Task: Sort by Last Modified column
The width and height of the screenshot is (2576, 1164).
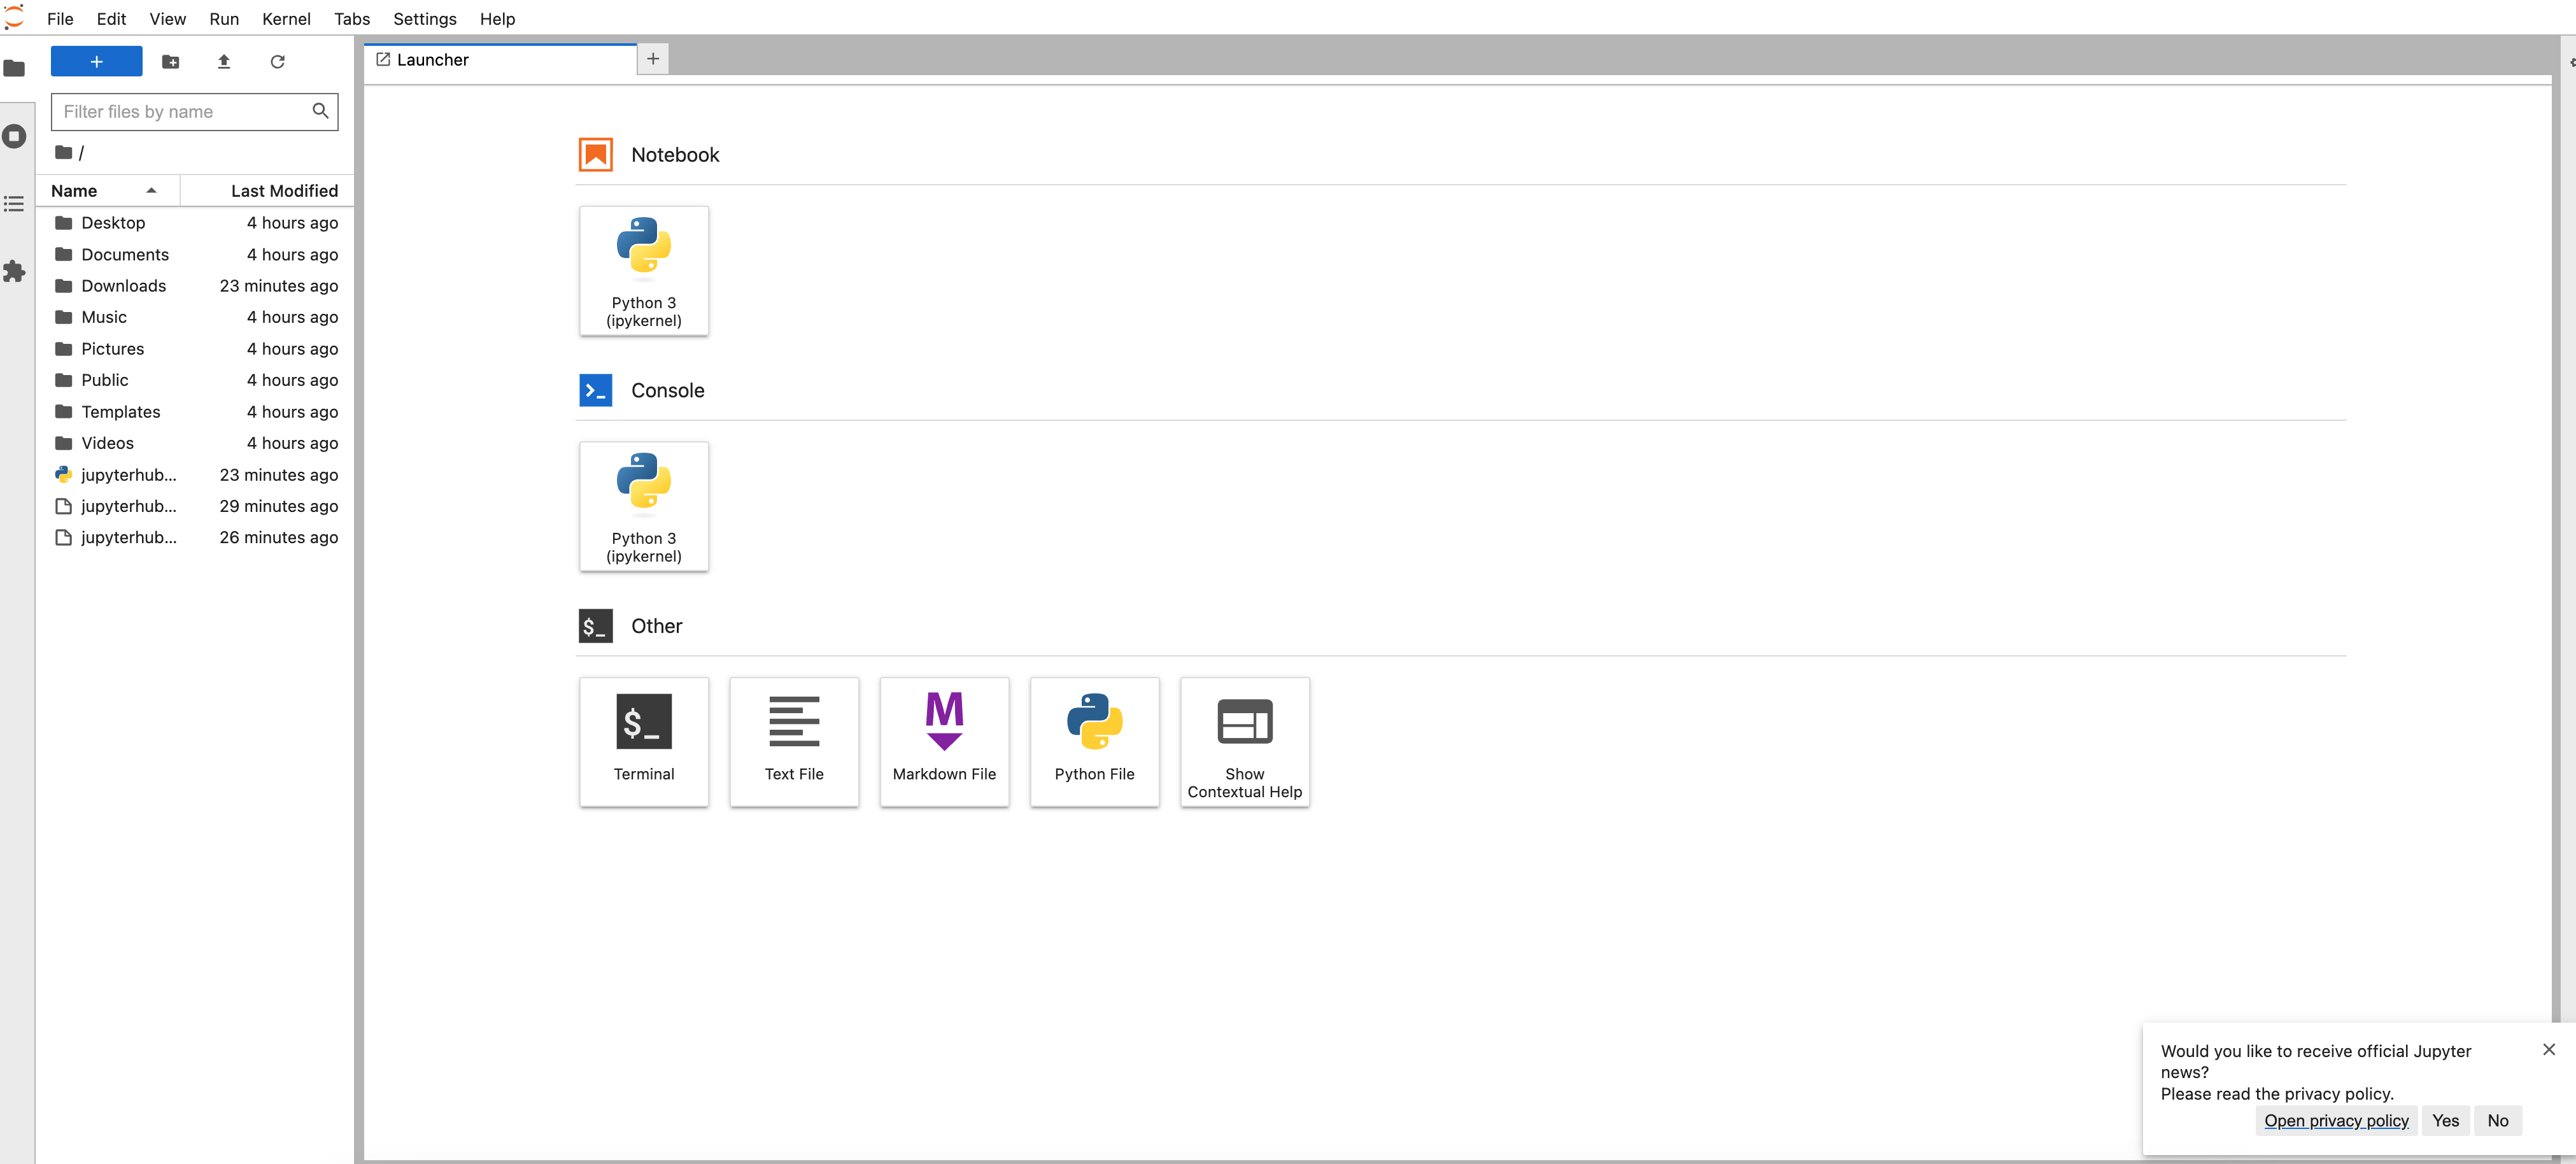Action: click(x=284, y=190)
